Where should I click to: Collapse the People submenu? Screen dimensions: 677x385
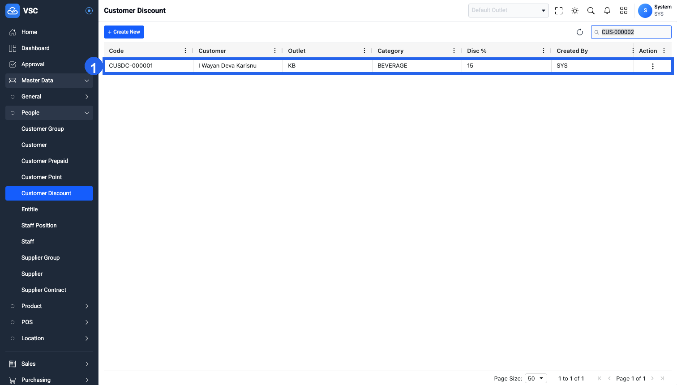(x=49, y=113)
